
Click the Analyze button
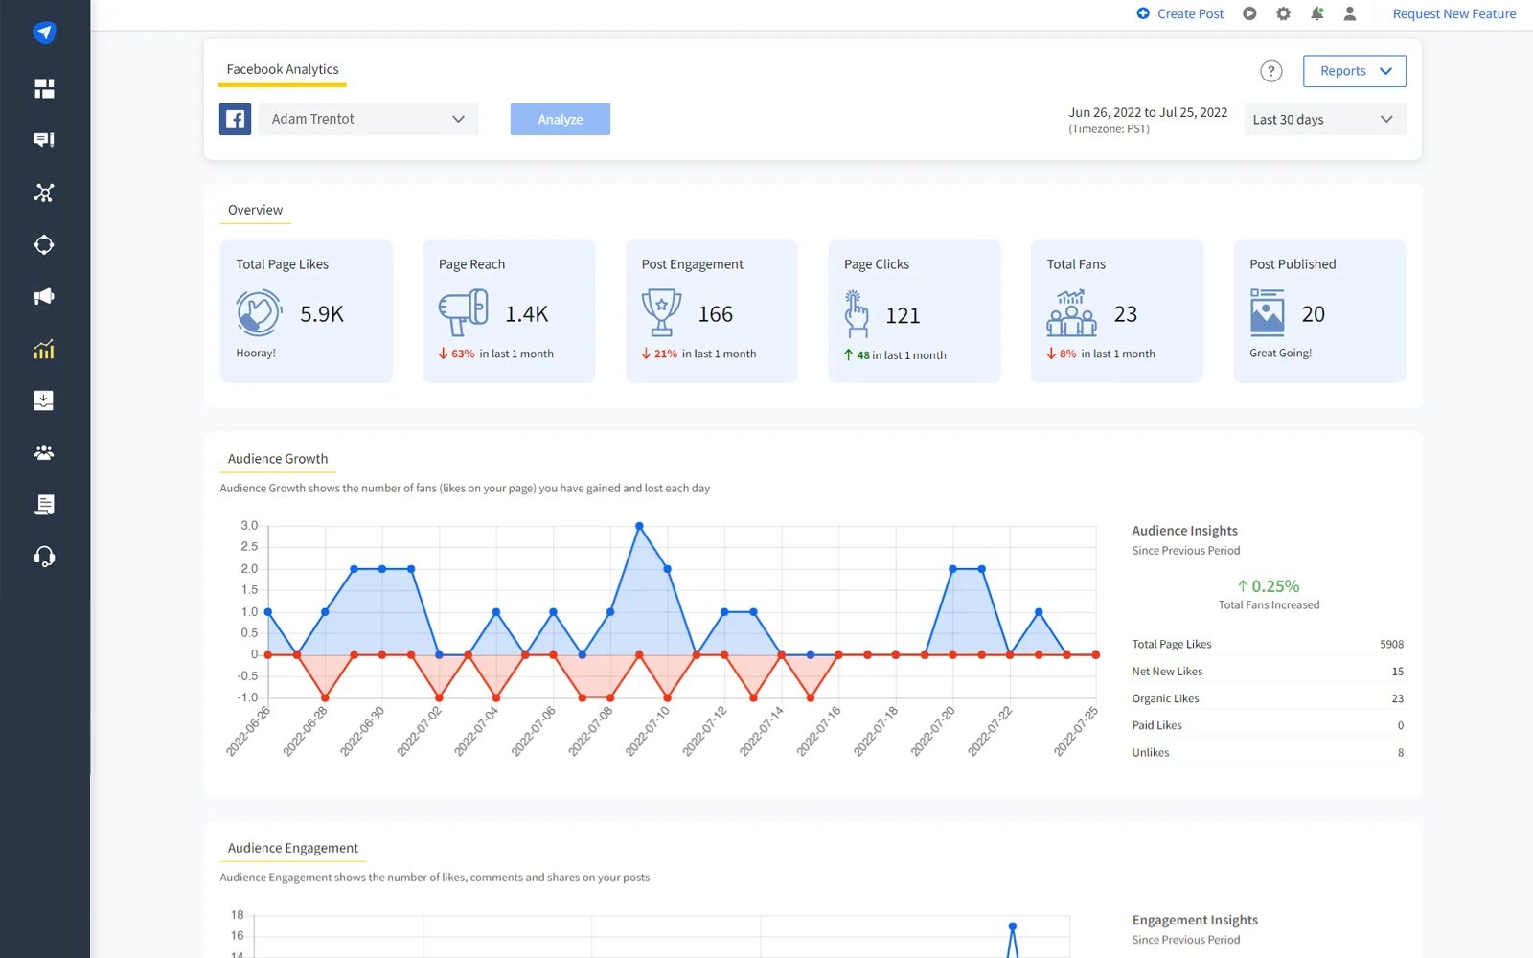point(560,119)
